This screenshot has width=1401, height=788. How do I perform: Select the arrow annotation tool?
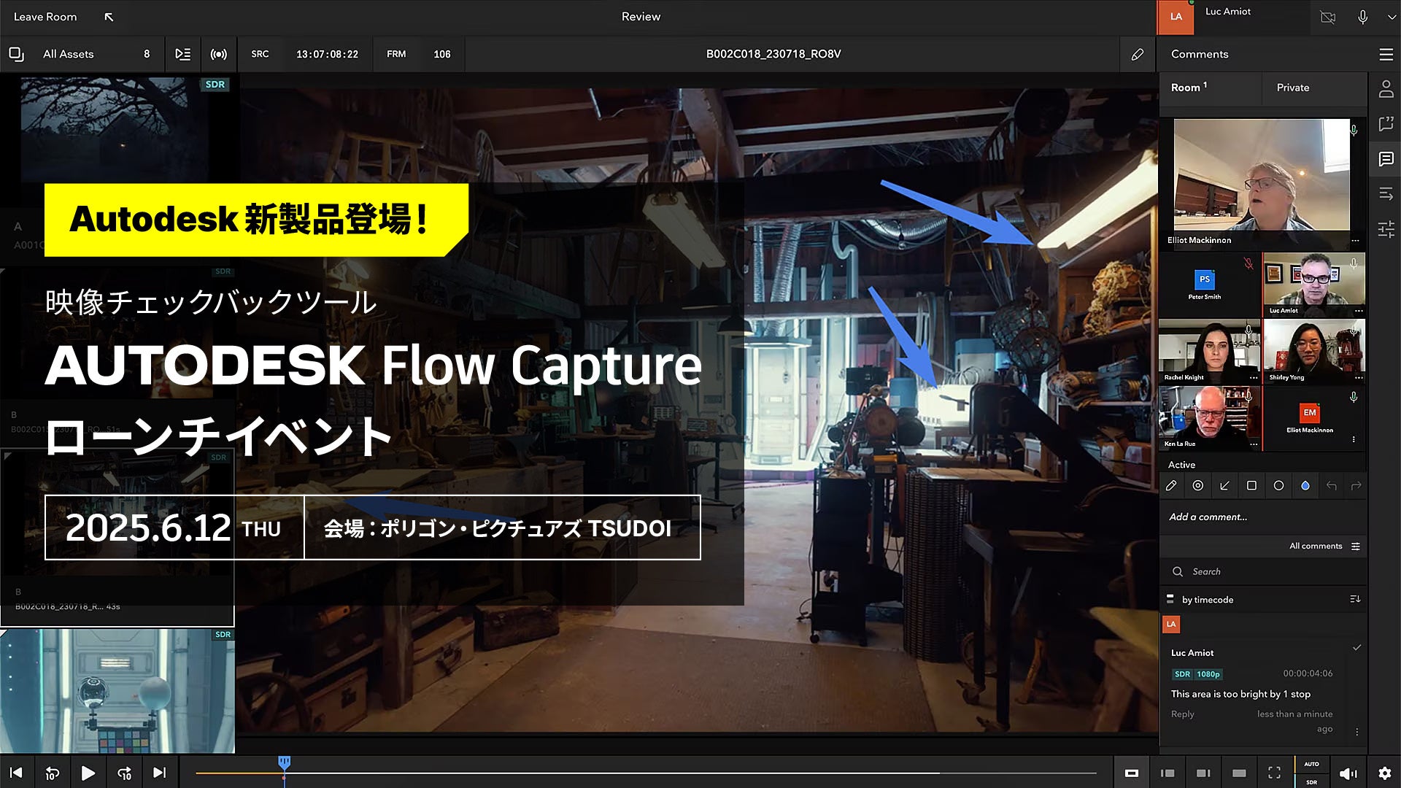[x=1224, y=486]
